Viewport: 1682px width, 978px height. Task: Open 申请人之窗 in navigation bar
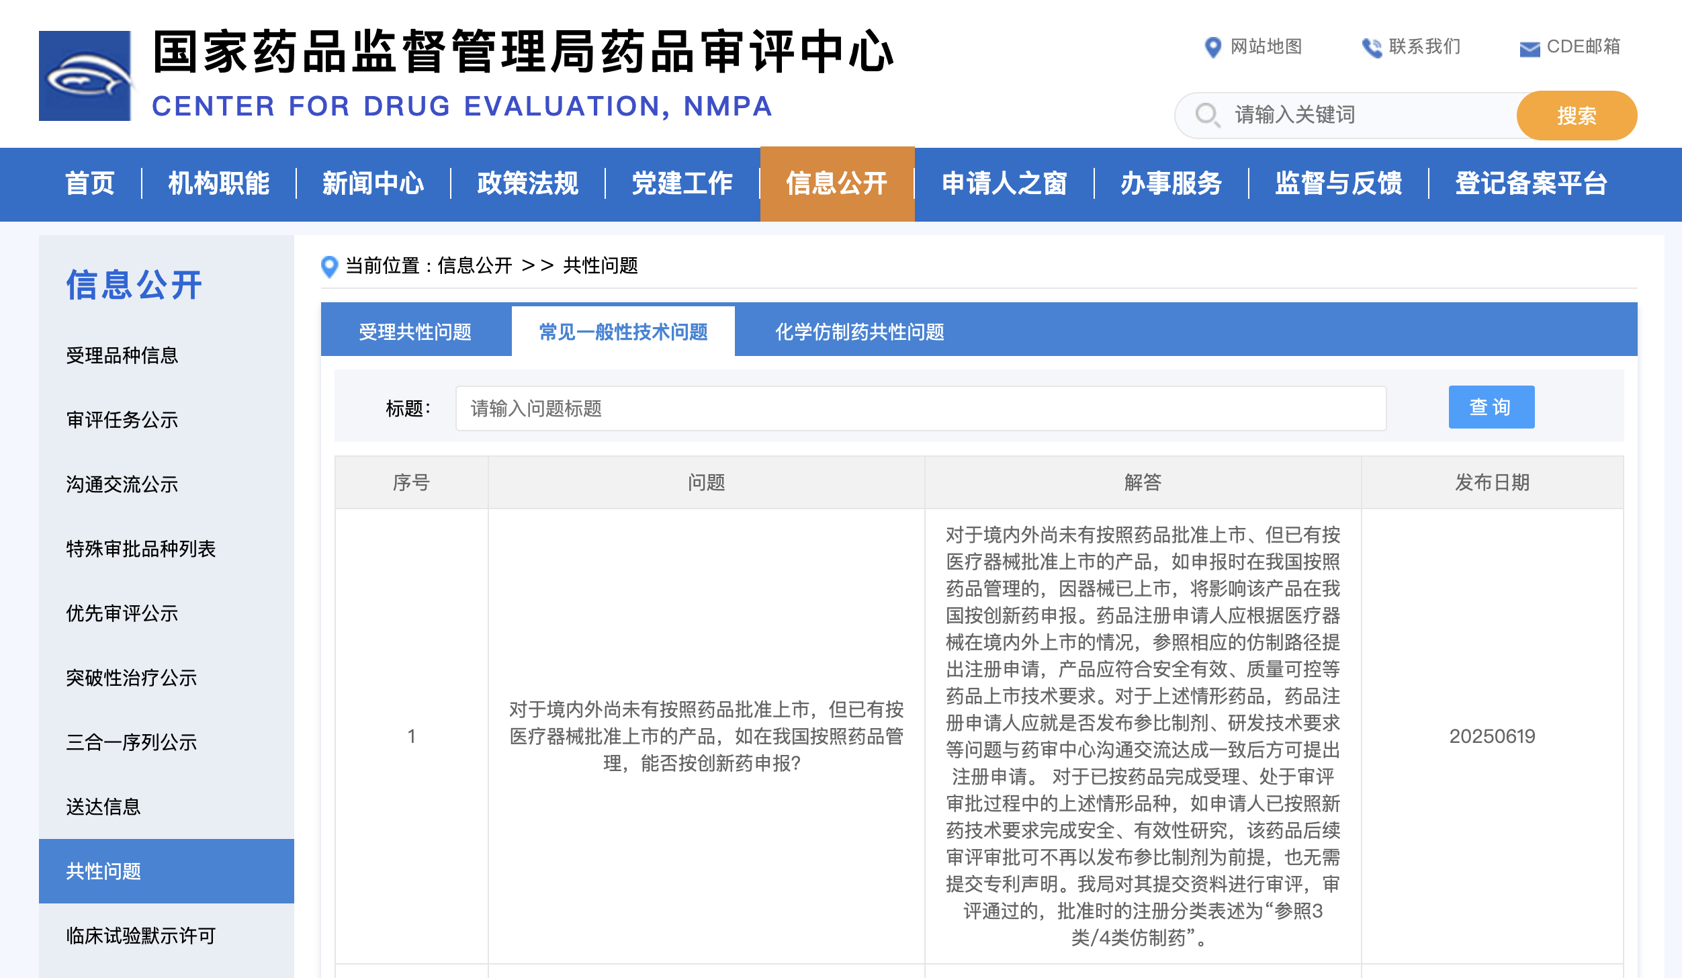click(1004, 183)
